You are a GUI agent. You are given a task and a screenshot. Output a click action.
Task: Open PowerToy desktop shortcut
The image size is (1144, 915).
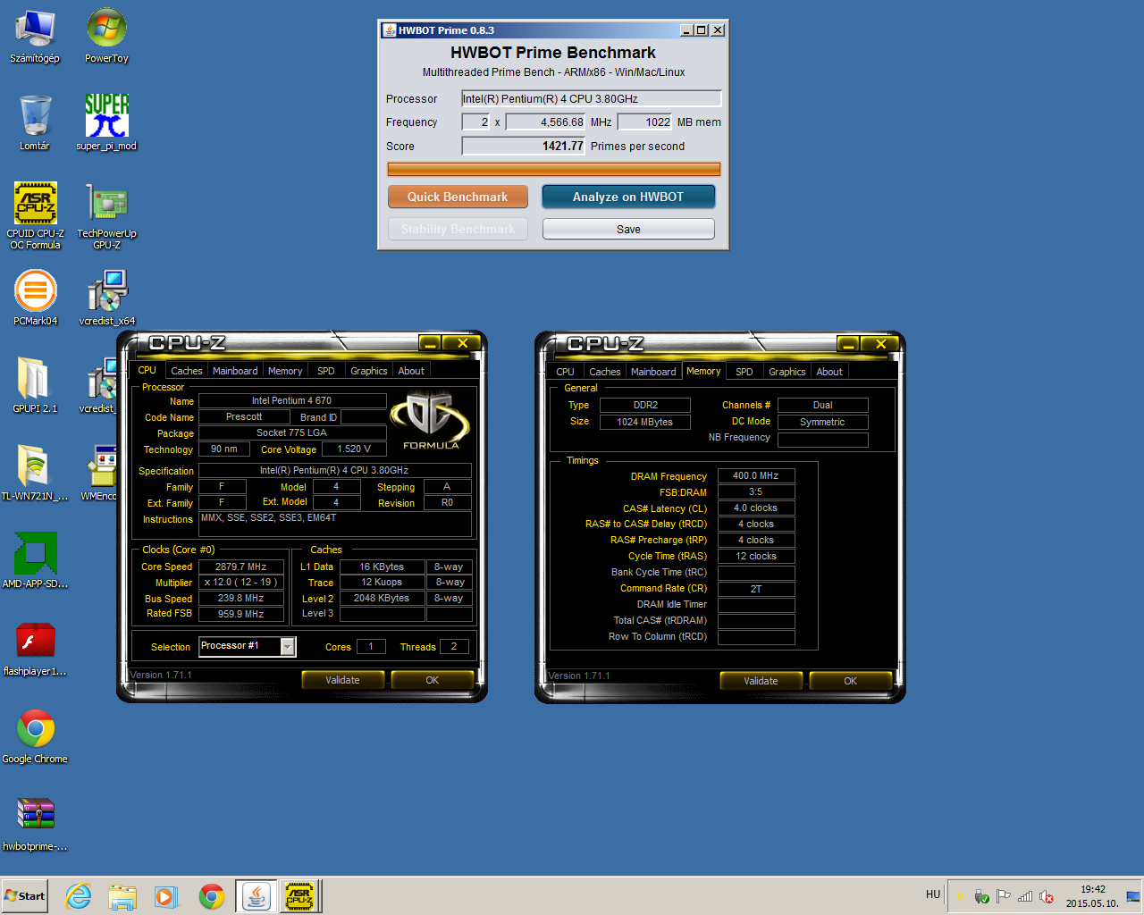(x=106, y=37)
